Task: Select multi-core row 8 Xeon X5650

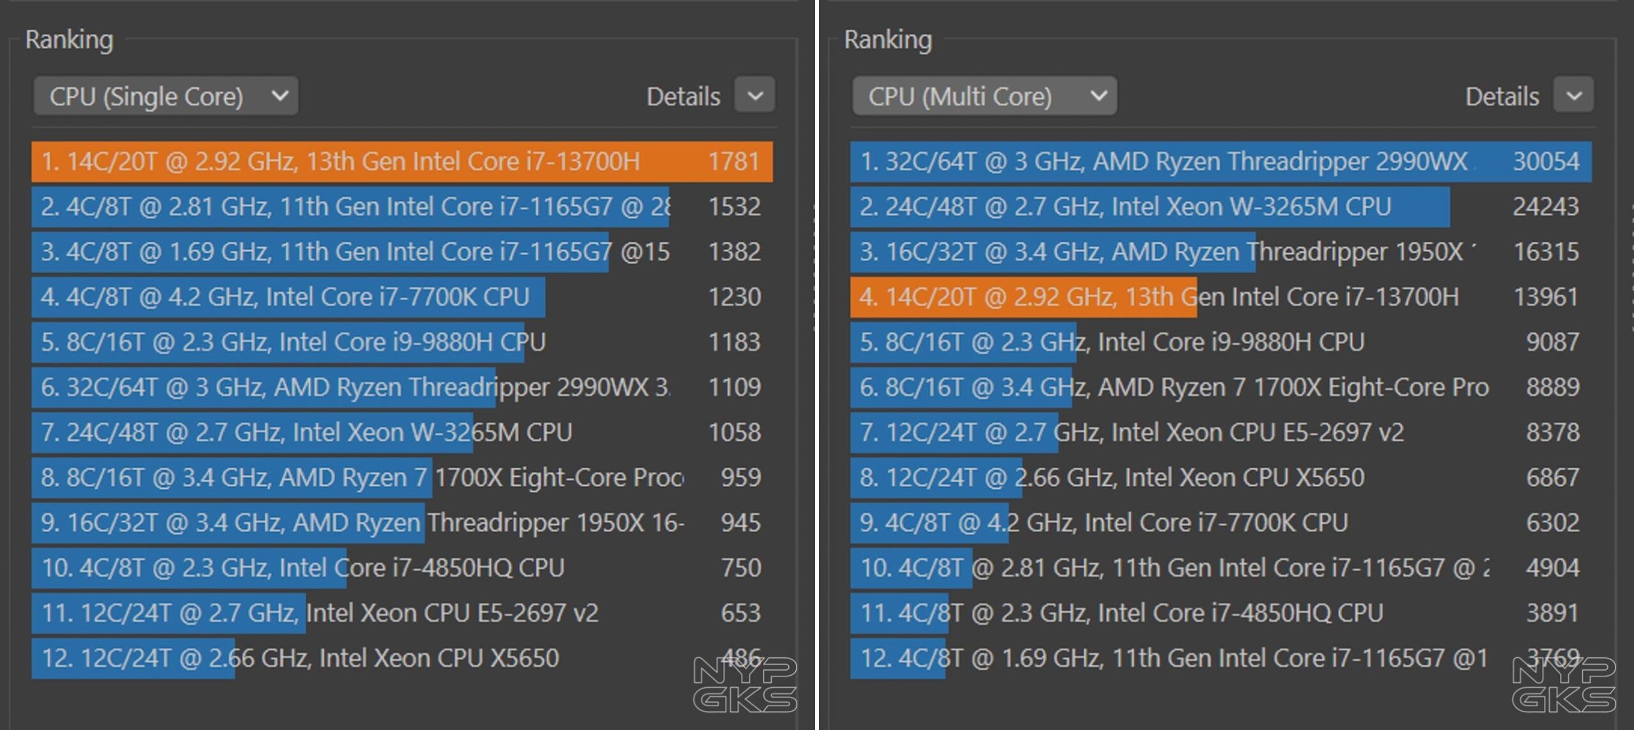Action: click(x=1221, y=478)
